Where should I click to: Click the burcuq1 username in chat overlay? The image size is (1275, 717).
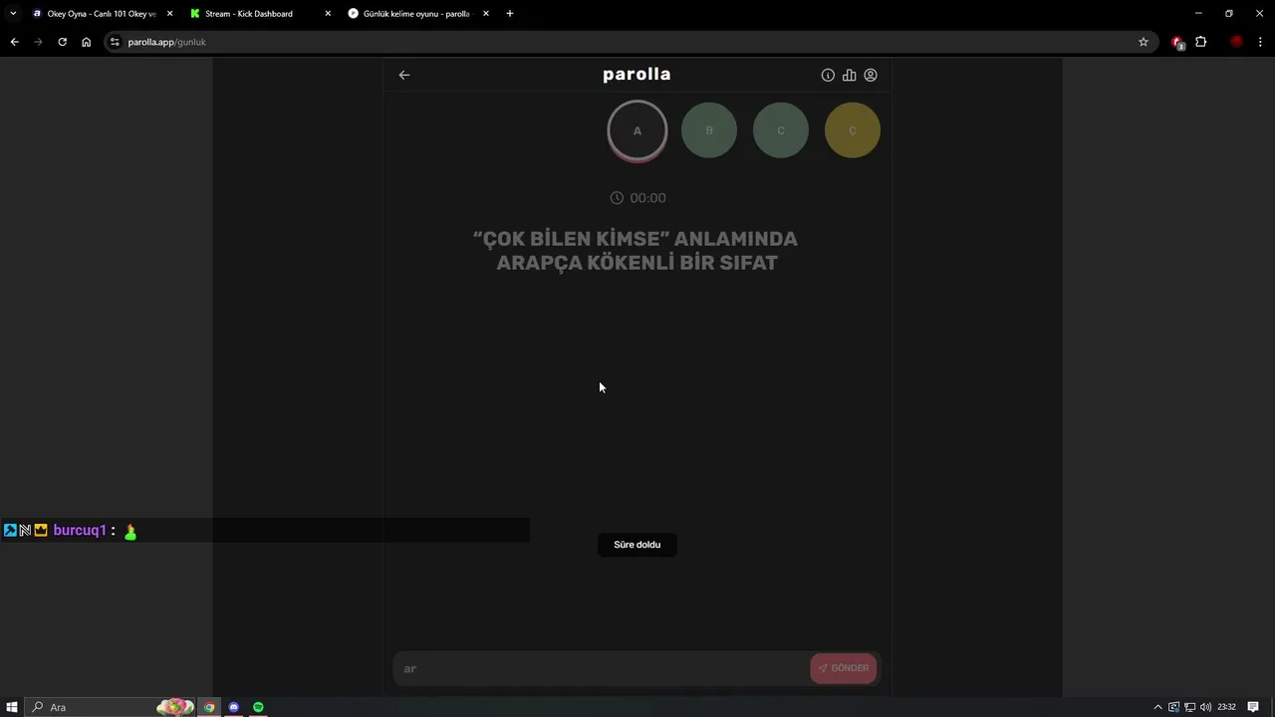80,531
